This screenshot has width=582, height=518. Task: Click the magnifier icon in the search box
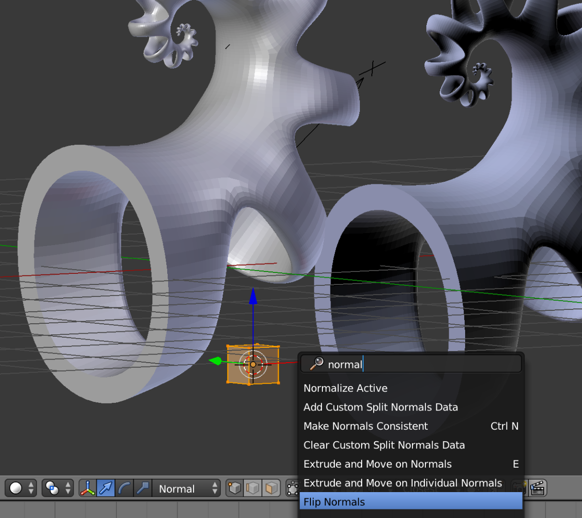pyautogui.click(x=316, y=364)
